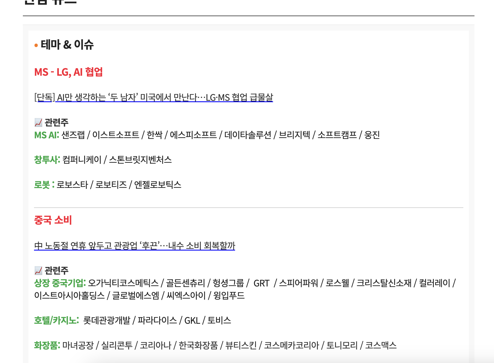Click the stock name '웅진'
Screen dimensions: 494x363
tap(372, 135)
